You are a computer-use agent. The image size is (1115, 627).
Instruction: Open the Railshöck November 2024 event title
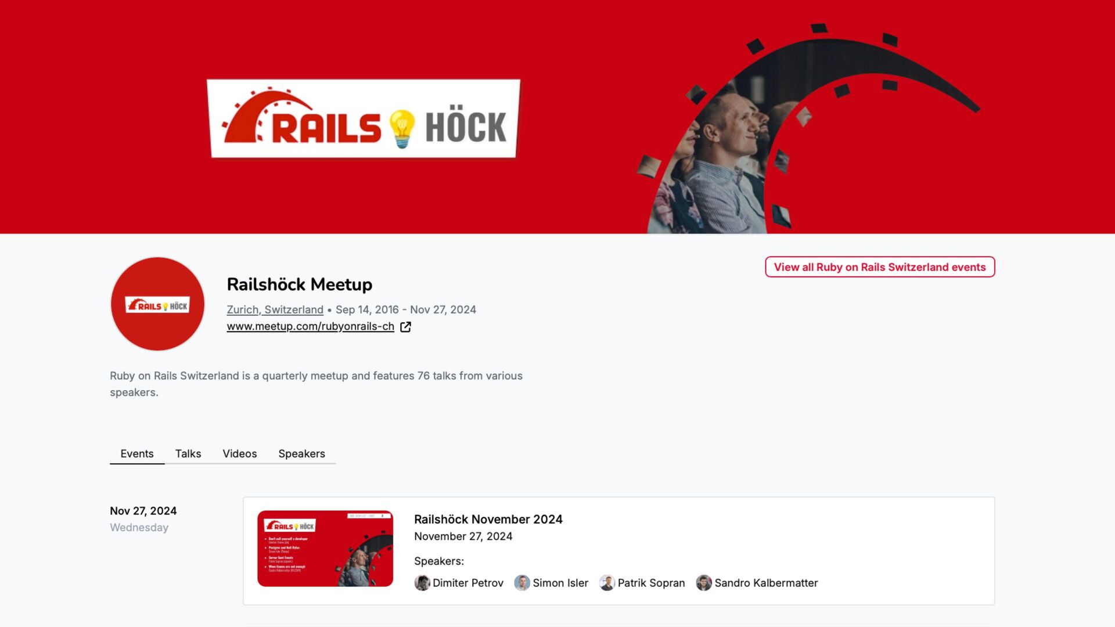tap(488, 519)
